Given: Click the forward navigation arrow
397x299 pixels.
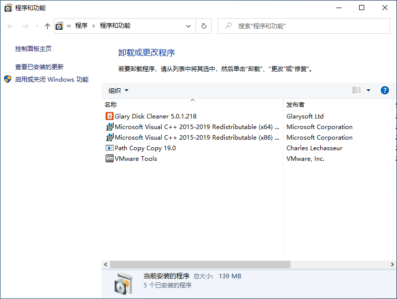Looking at the screenshot, I should click(x=25, y=26).
